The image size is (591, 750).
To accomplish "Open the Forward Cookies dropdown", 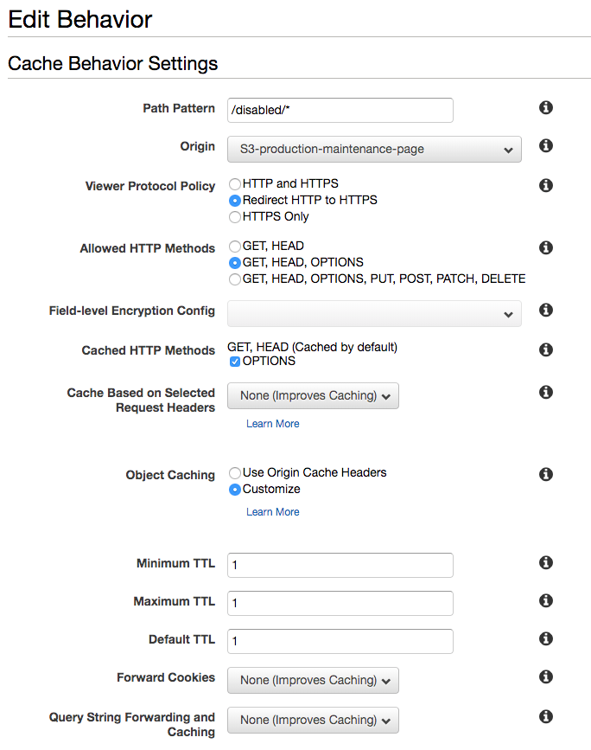I will [x=313, y=680].
